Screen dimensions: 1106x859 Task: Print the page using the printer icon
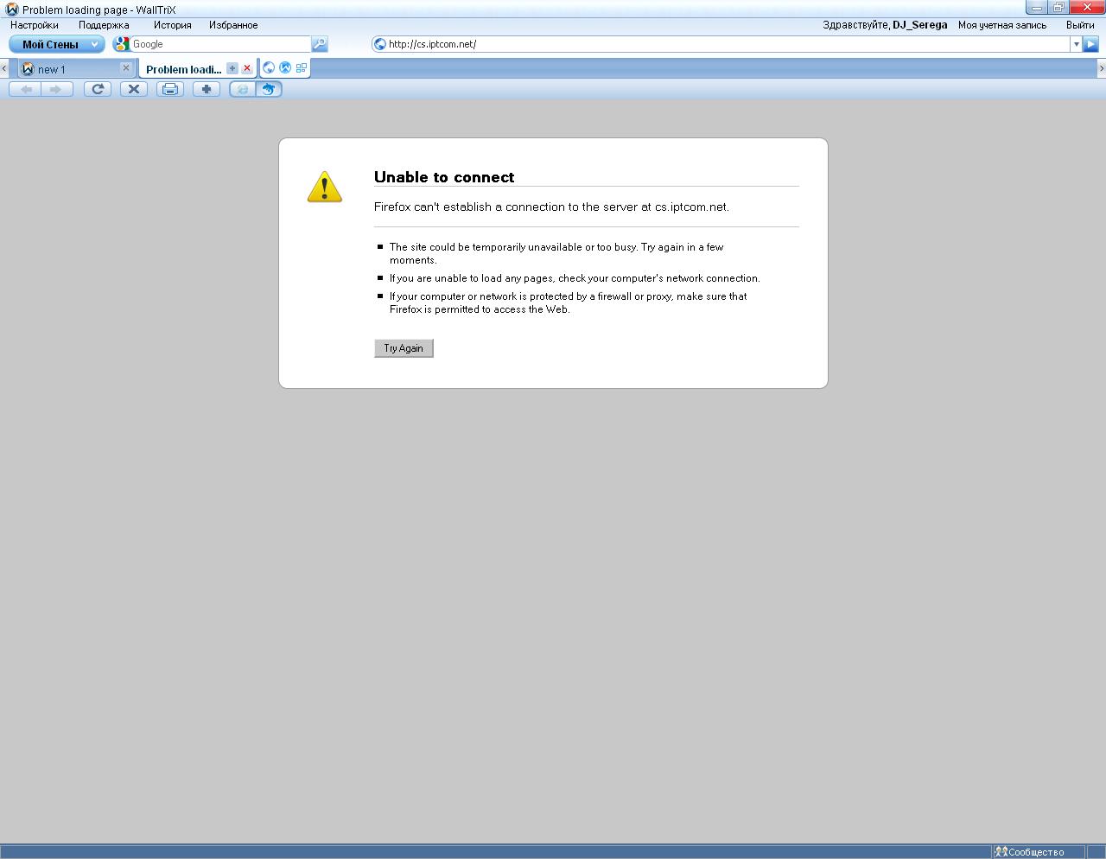[170, 89]
